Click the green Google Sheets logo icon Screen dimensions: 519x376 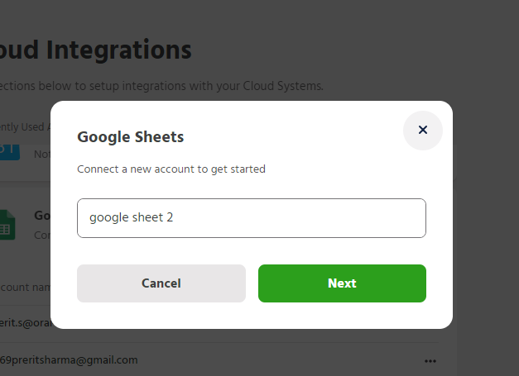point(7,225)
